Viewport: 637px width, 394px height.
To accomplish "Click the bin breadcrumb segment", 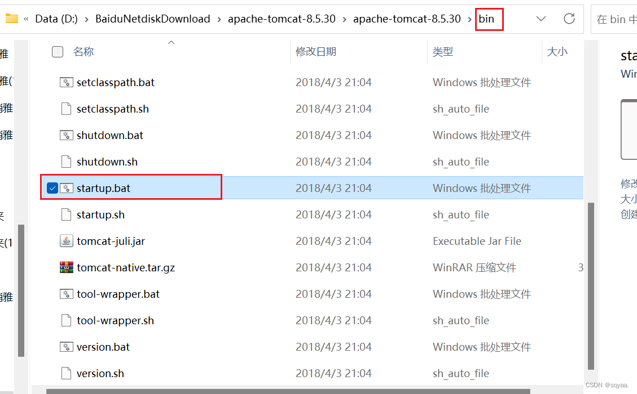I will [486, 19].
